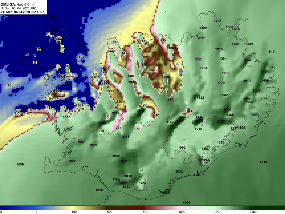Viewport: 285px width, 214px height.
Task: Click the map value 1871
Action: point(144,64)
